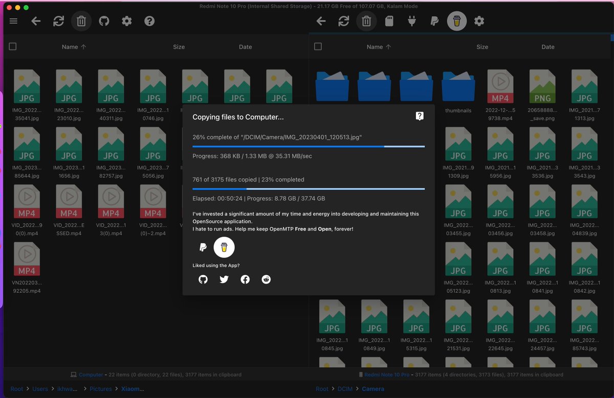This screenshot has height=398, width=614.
Task: Toggle select-all checkbox in Computer pane
Action: click(x=13, y=46)
